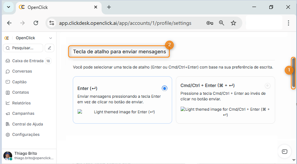Open the Thiago Brito profile menu
Viewport: 297px width, 164px height.
pos(28,155)
